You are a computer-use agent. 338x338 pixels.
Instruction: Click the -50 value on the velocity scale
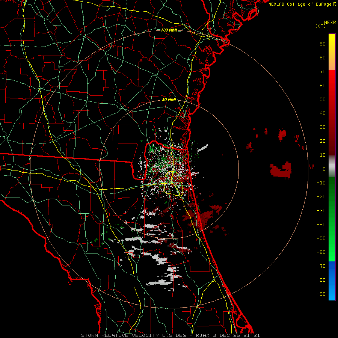(321, 238)
